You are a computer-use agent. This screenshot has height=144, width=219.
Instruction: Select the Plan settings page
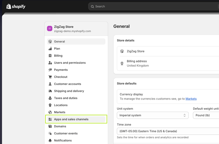pyautogui.click(x=57, y=49)
